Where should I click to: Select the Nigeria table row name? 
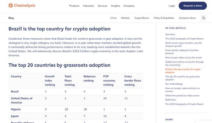16,109
